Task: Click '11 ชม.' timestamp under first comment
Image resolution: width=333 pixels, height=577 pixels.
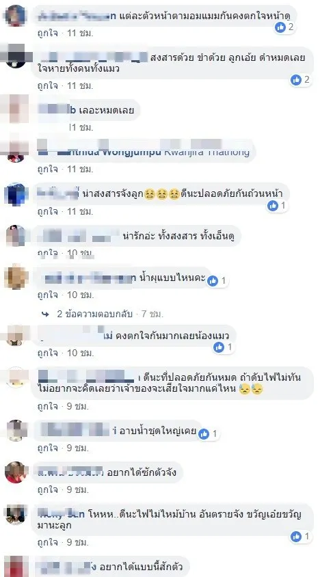Action: coord(80,33)
